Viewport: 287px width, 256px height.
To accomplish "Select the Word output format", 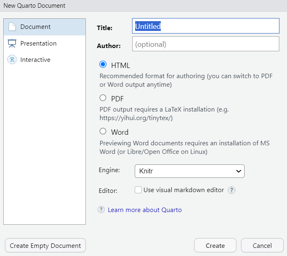I will pyautogui.click(x=103, y=131).
